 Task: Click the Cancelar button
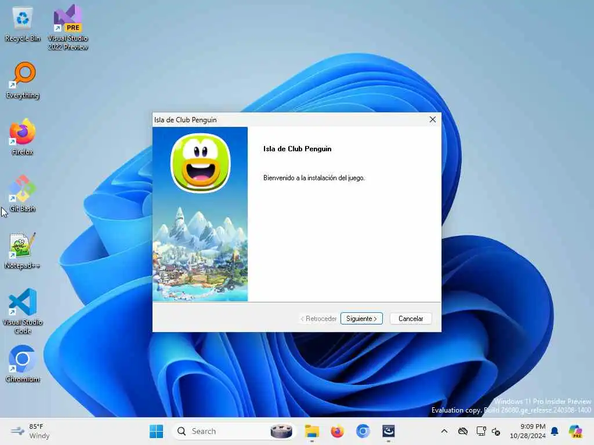click(411, 319)
